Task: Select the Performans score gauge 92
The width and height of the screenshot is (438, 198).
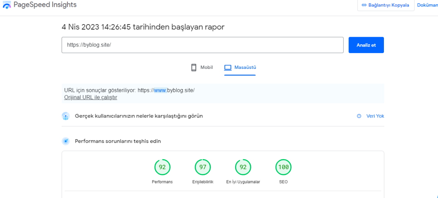Action: pos(163,167)
